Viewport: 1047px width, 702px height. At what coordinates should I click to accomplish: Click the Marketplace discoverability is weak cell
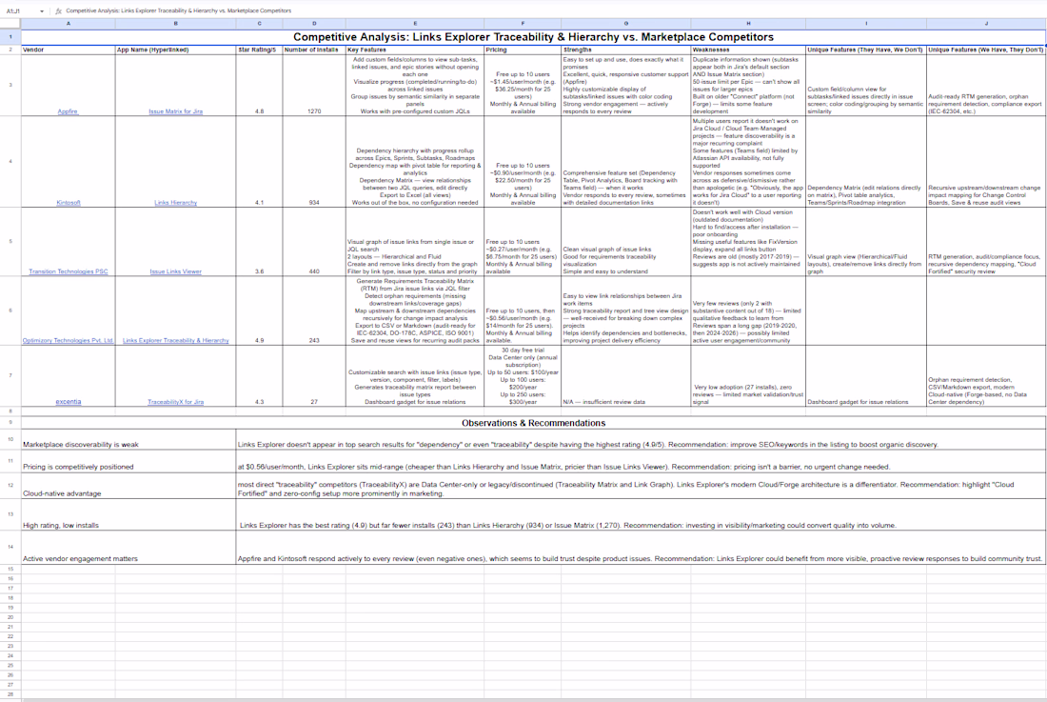pyautogui.click(x=128, y=439)
